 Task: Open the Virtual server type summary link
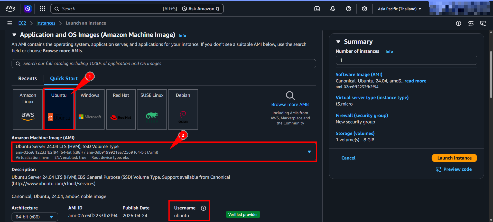pyautogui.click(x=372, y=98)
